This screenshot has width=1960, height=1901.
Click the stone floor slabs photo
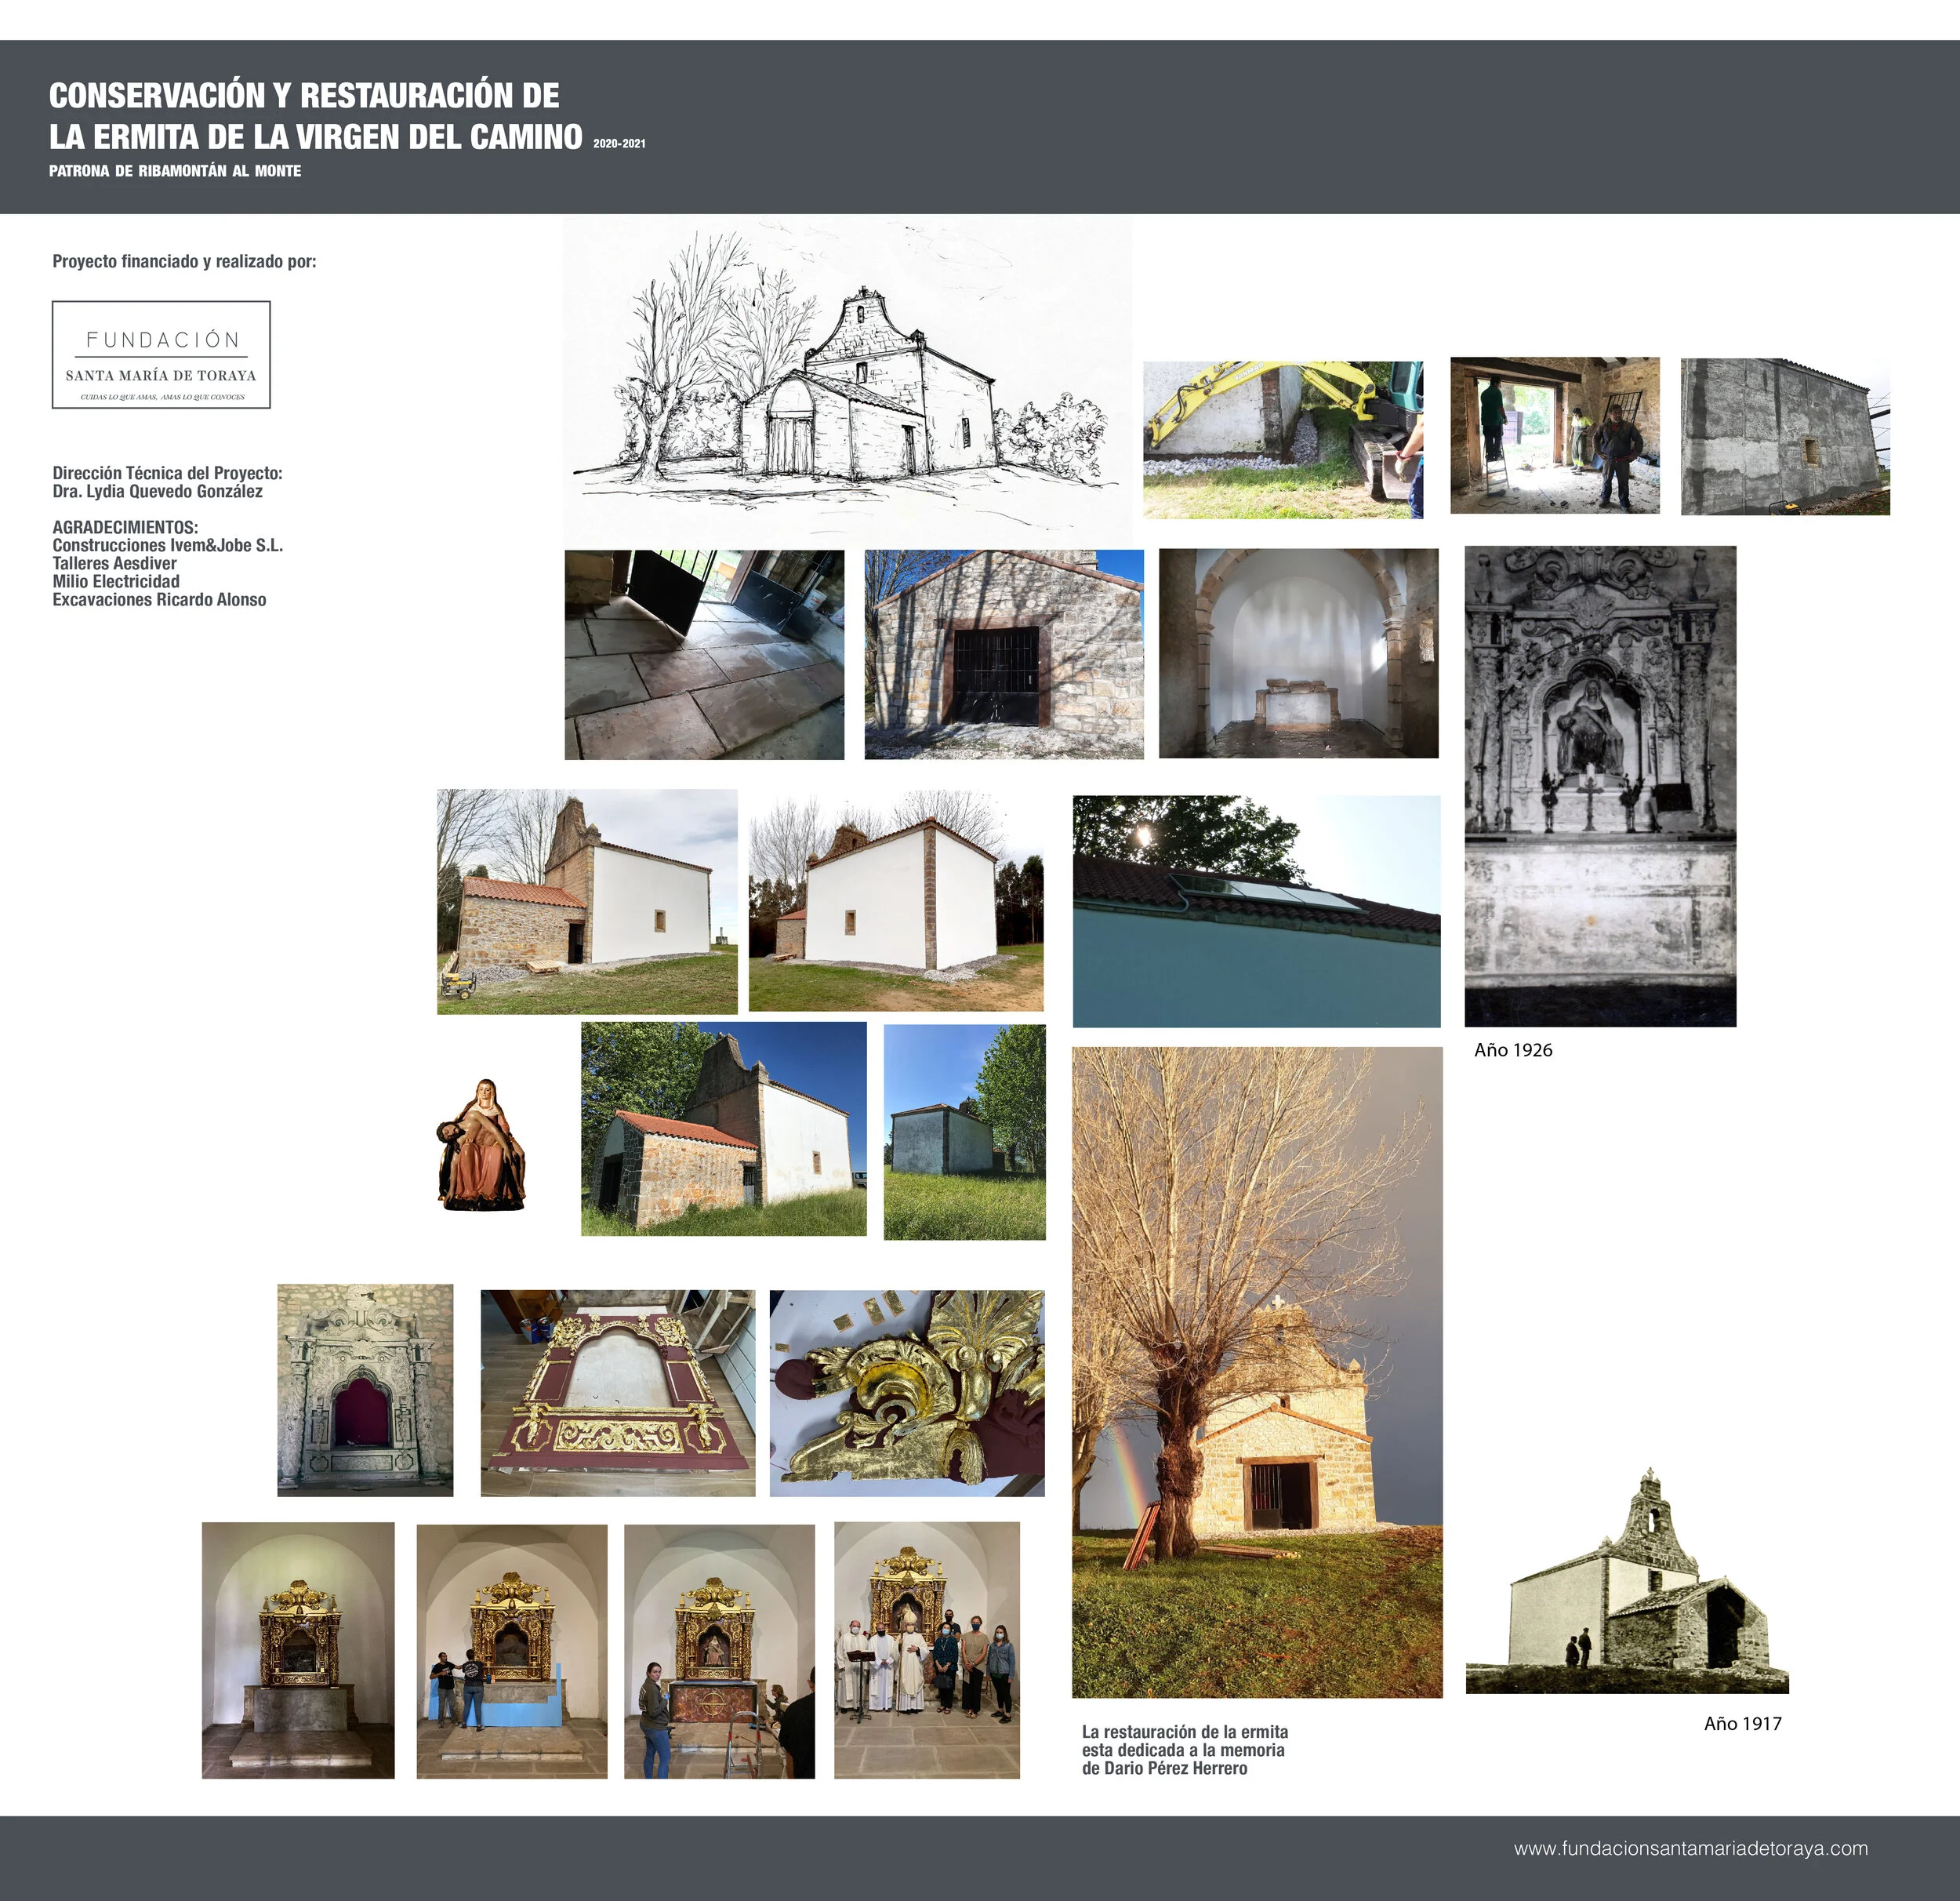click(x=704, y=654)
